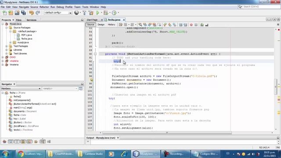Click the New File toolbar icon
The image size is (281, 158).
(x=5, y=13)
